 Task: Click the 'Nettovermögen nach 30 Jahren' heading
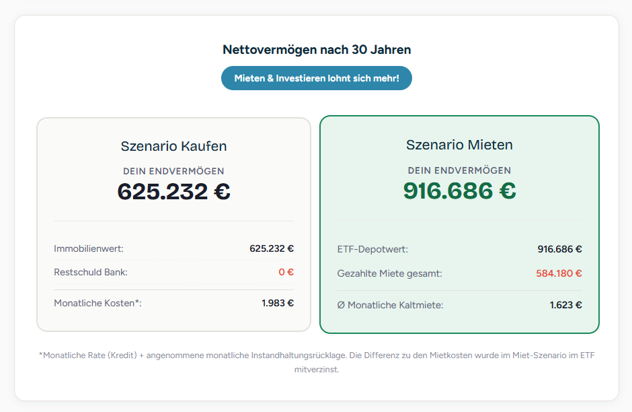[x=316, y=49]
